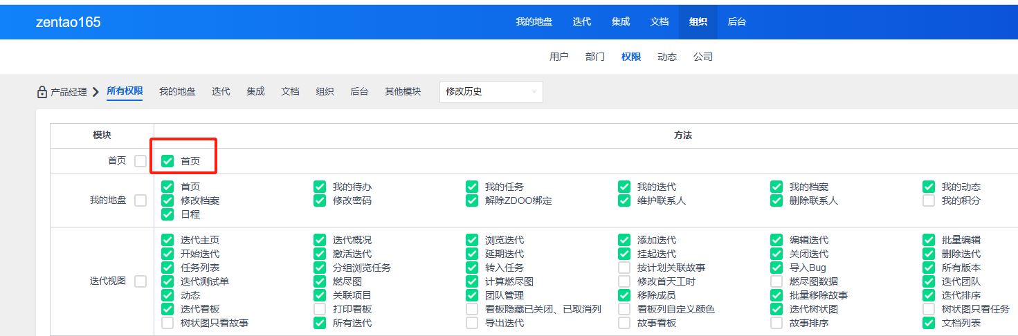Check the 打印看板 checkbox
Image resolution: width=1018 pixels, height=336 pixels.
[320, 309]
